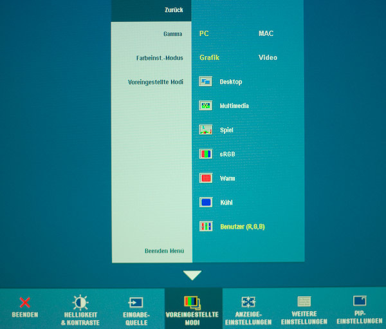Select the Spiel game mode icon
This screenshot has width=386, height=329.
(x=206, y=129)
